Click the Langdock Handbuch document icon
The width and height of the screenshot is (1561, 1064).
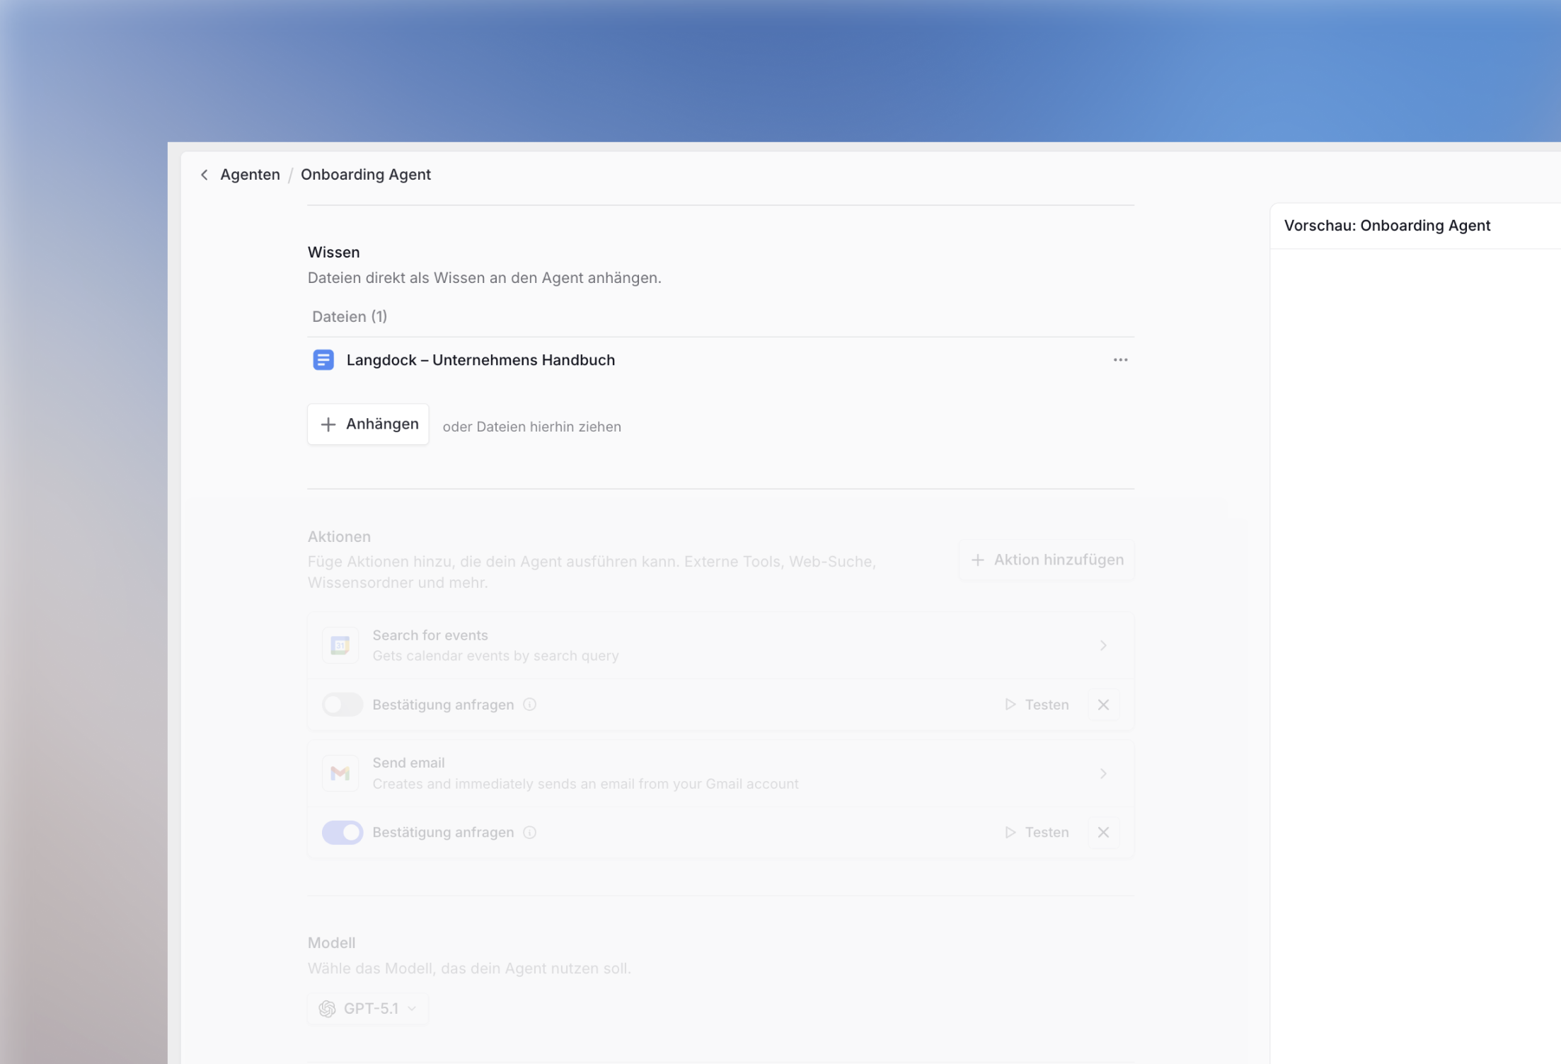pyautogui.click(x=323, y=360)
